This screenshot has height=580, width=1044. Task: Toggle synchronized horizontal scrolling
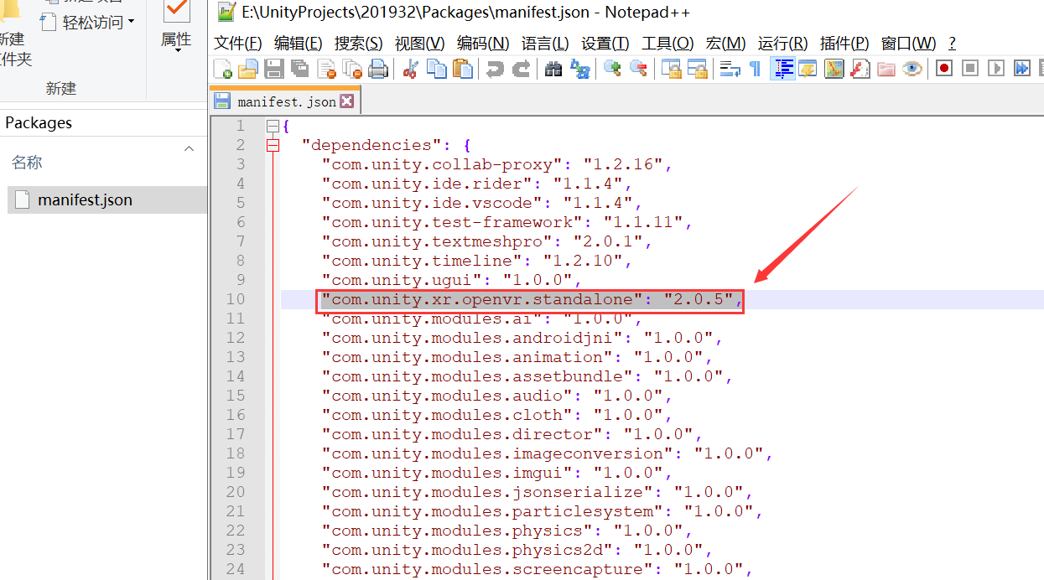coord(698,69)
